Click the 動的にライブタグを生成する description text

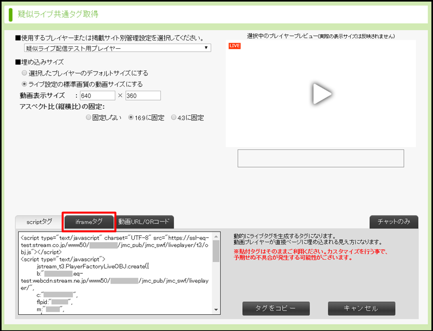coord(308,239)
